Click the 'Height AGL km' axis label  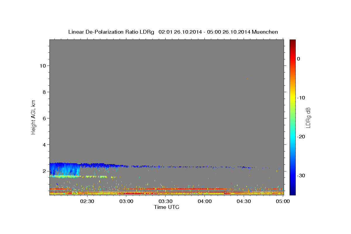33,117
